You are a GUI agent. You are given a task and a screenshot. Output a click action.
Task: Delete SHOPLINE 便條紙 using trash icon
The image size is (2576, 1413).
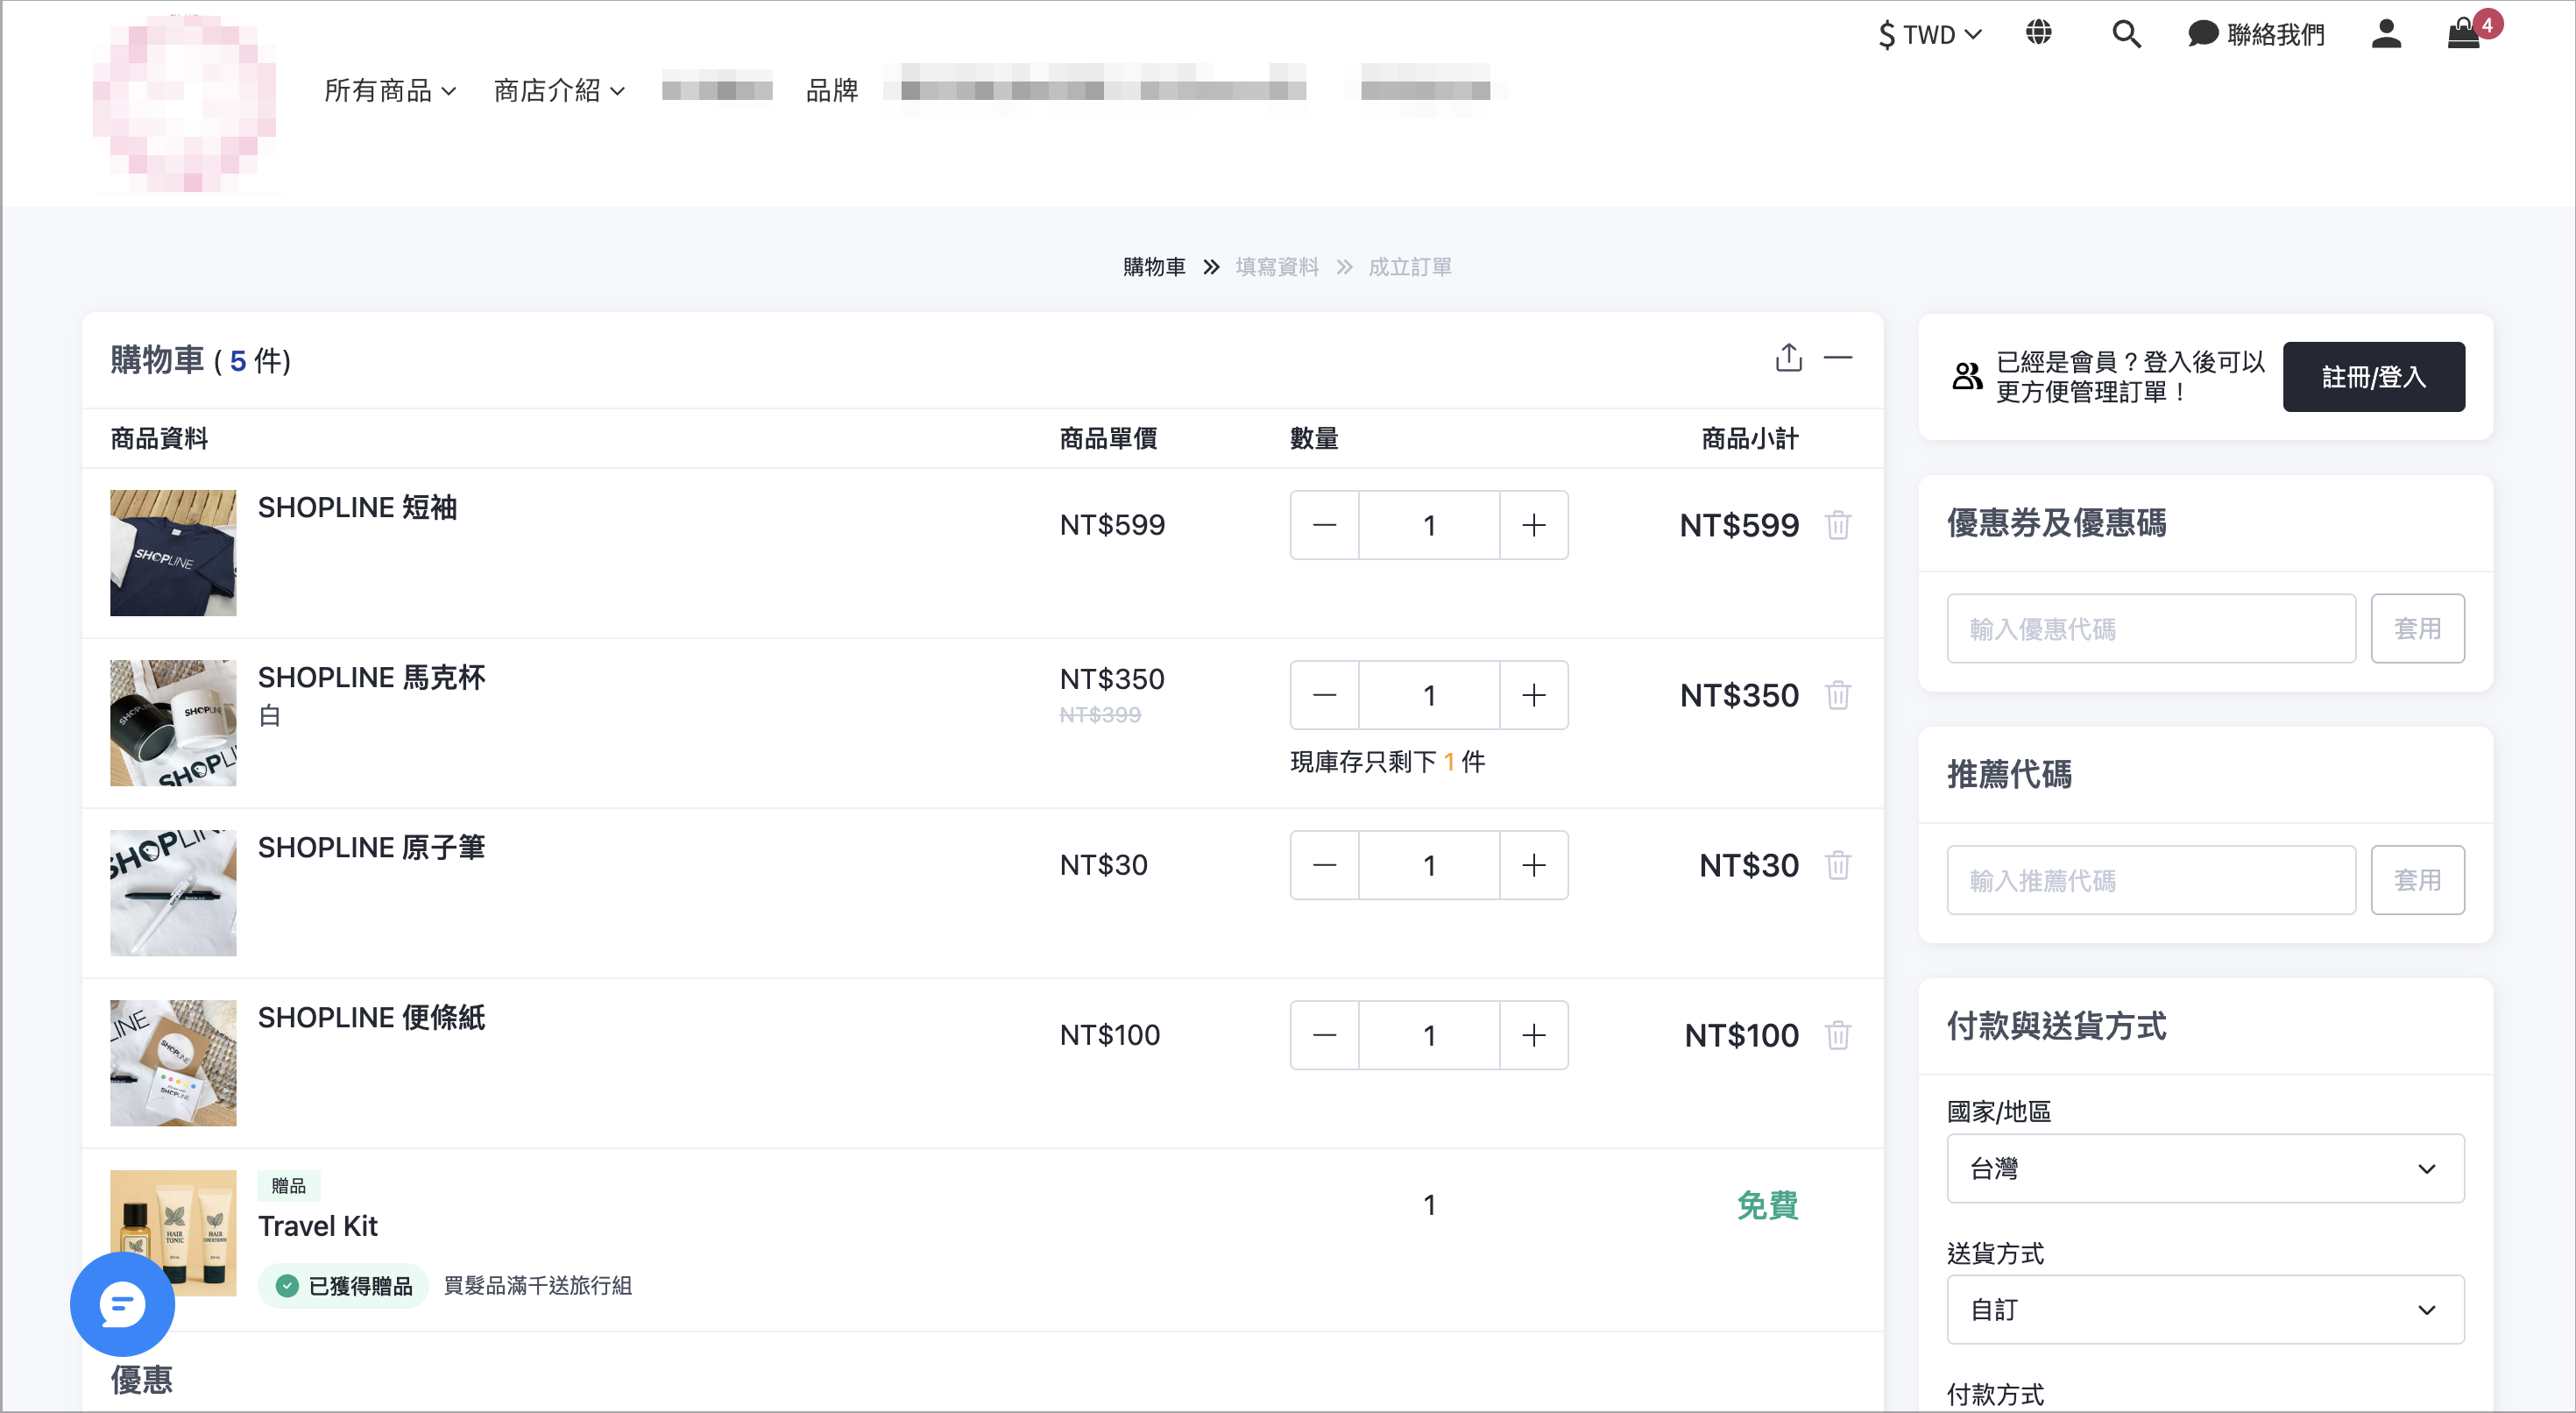pyautogui.click(x=1837, y=1034)
